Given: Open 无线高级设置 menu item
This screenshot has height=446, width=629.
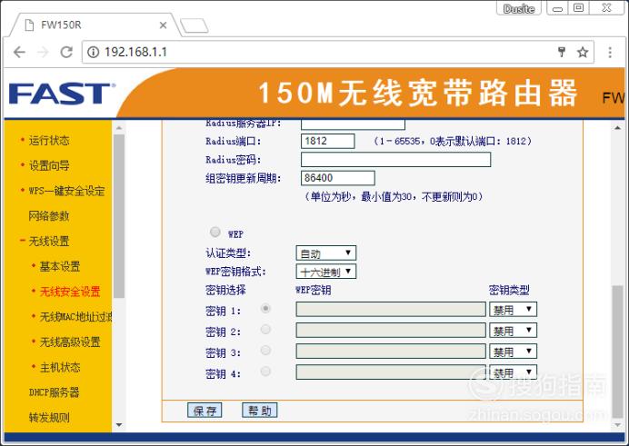Looking at the screenshot, I should pos(70,342).
